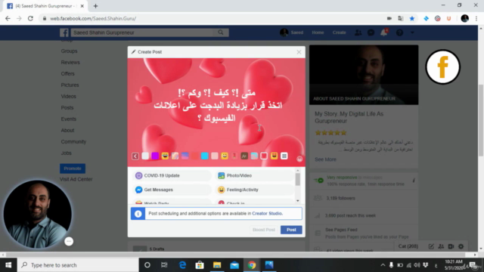The height and width of the screenshot is (272, 484).
Task: Choose the laughing emoji background
Action: 165,156
